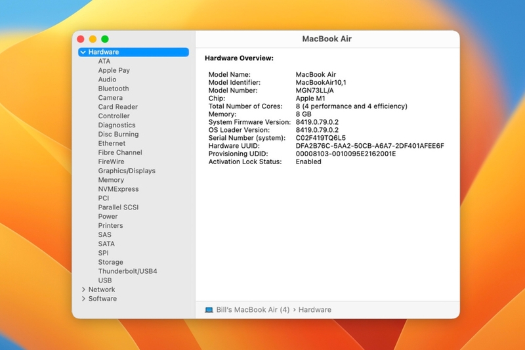Open the FireWire entry
The height and width of the screenshot is (350, 525).
[x=111, y=162]
